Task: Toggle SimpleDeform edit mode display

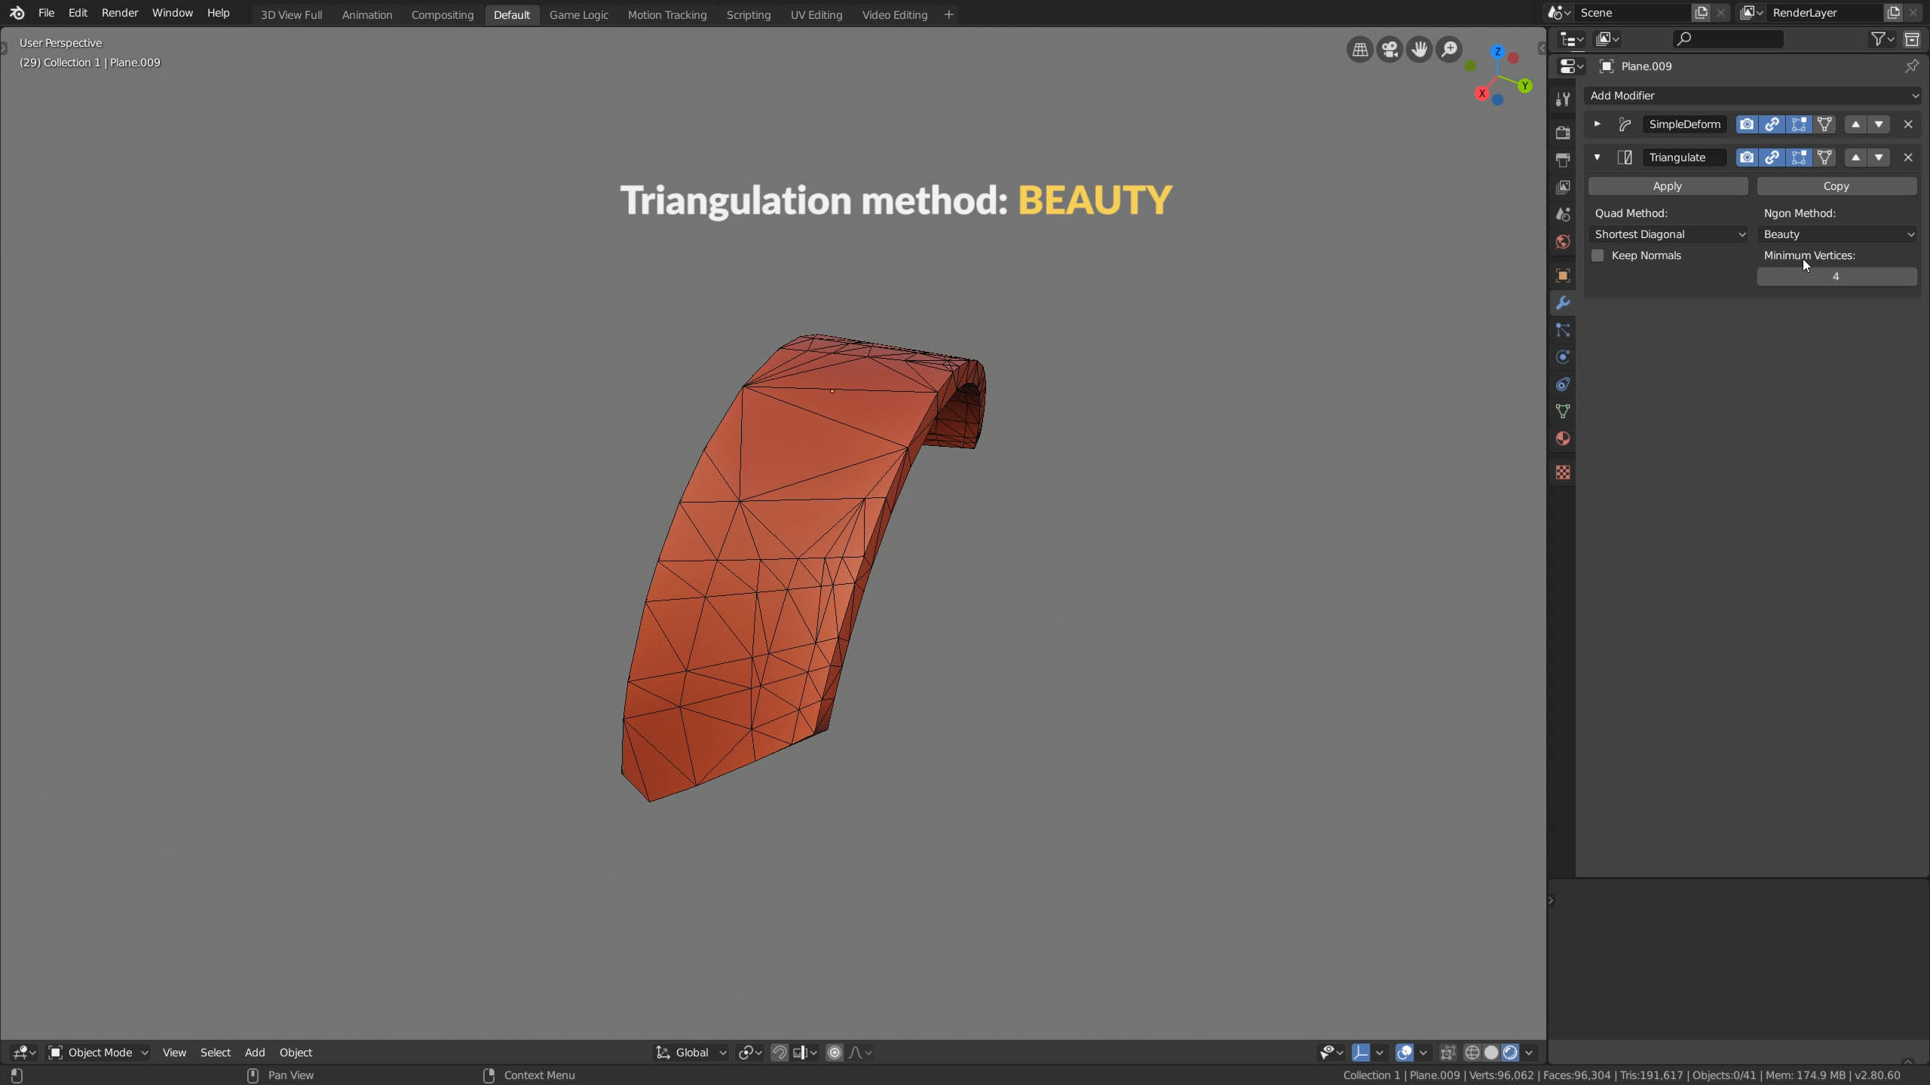Action: 1799,124
